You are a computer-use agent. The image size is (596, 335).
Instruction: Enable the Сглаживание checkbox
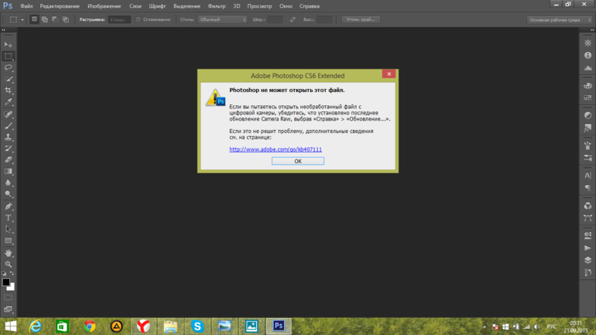pos(139,19)
